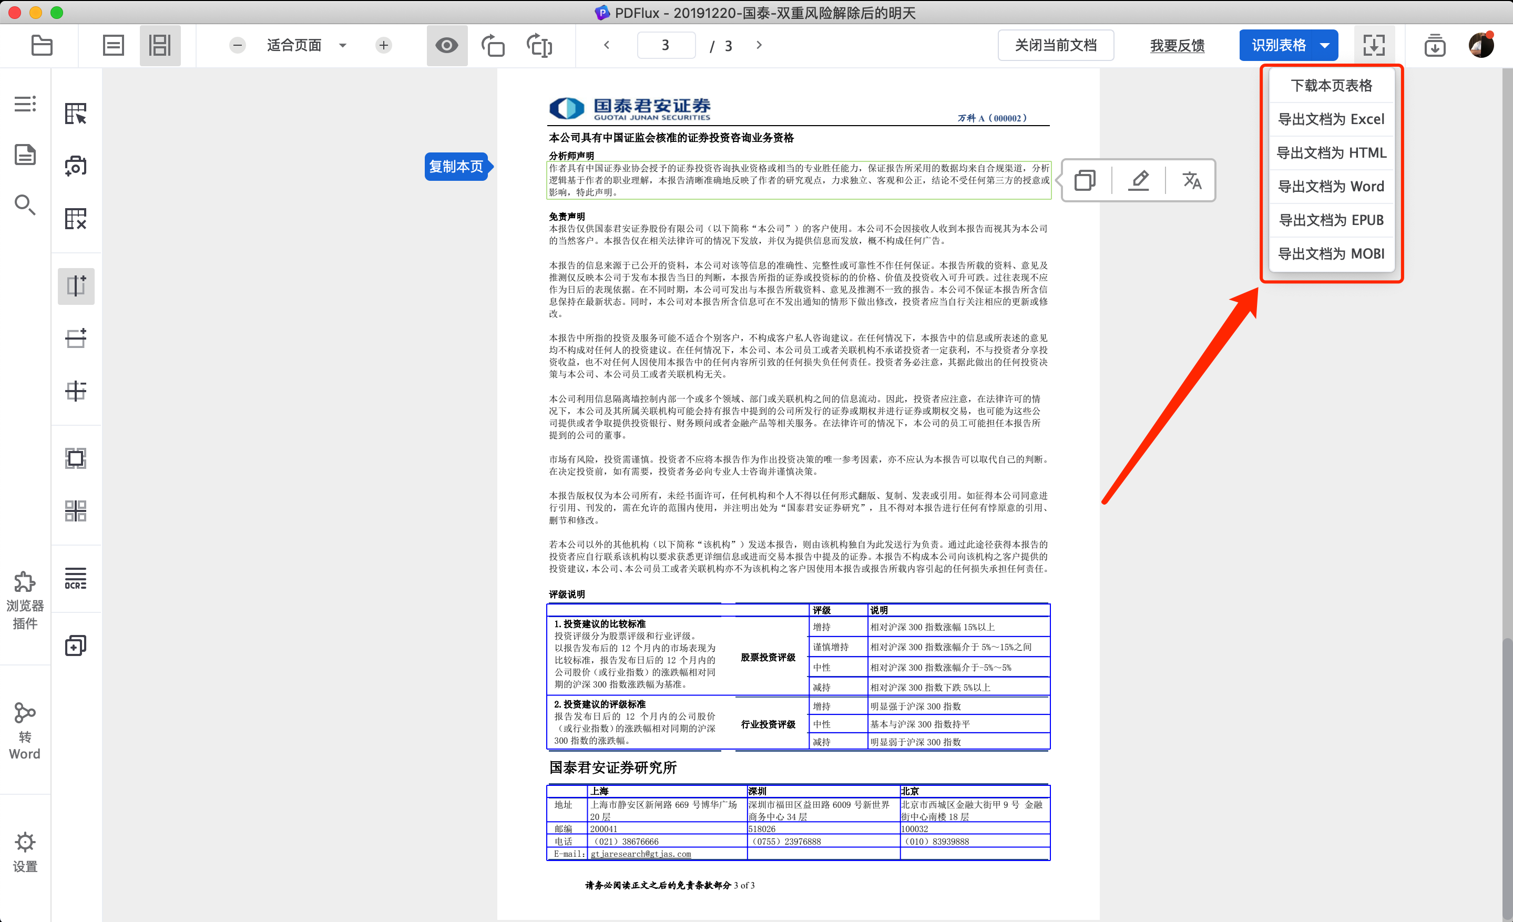Click the open folder icon
The height and width of the screenshot is (922, 1513).
(41, 45)
